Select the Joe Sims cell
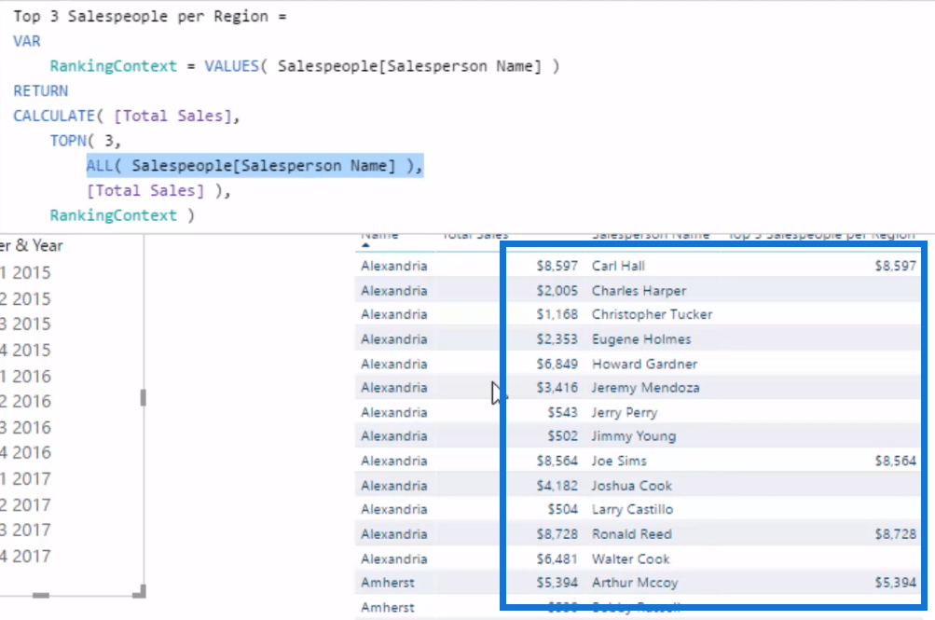Screen dimensions: 935x620 (x=619, y=461)
